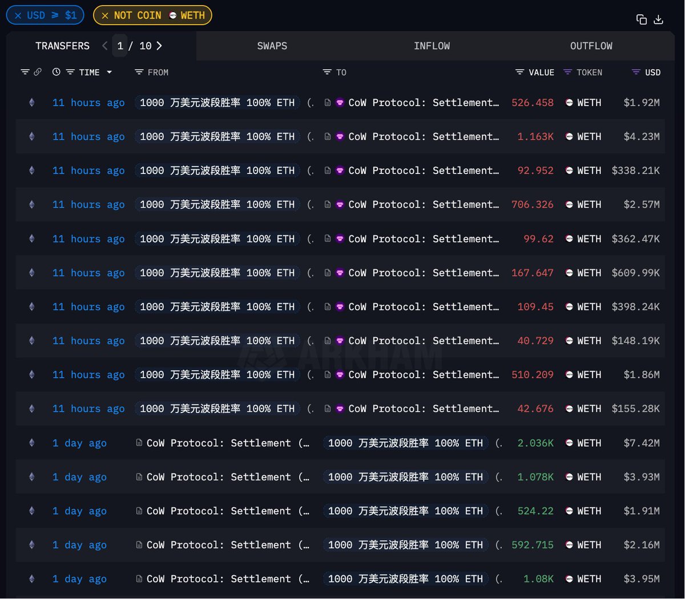The width and height of the screenshot is (685, 599).
Task: Open CoW Protocol: Settlement in 167.647 row
Action: tap(423, 273)
